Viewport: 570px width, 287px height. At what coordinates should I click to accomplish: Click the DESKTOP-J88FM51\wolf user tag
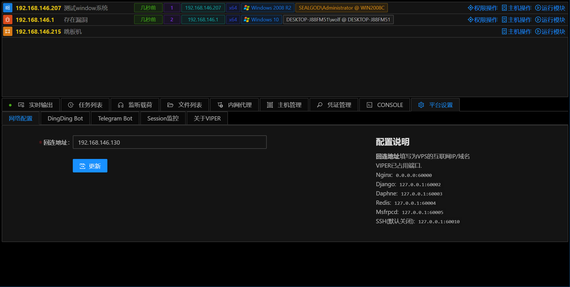(338, 20)
